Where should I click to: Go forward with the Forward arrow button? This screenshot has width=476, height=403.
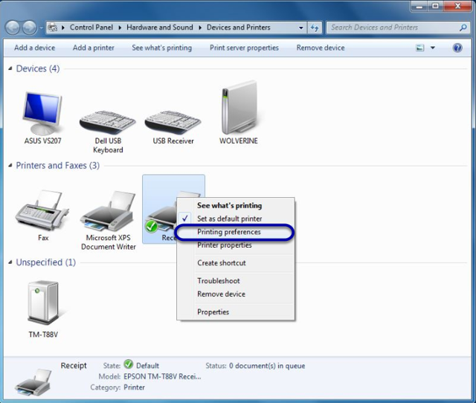(30, 28)
